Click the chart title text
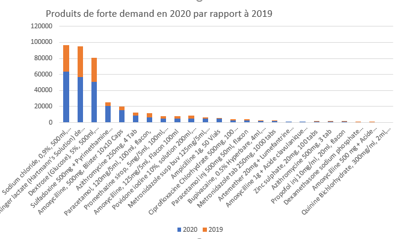Viewport: 397px width, 239px height. tap(159, 14)
